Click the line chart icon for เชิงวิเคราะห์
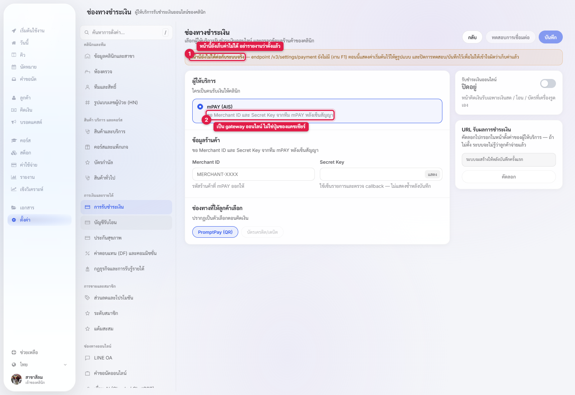575x395 pixels. [x=14, y=190]
